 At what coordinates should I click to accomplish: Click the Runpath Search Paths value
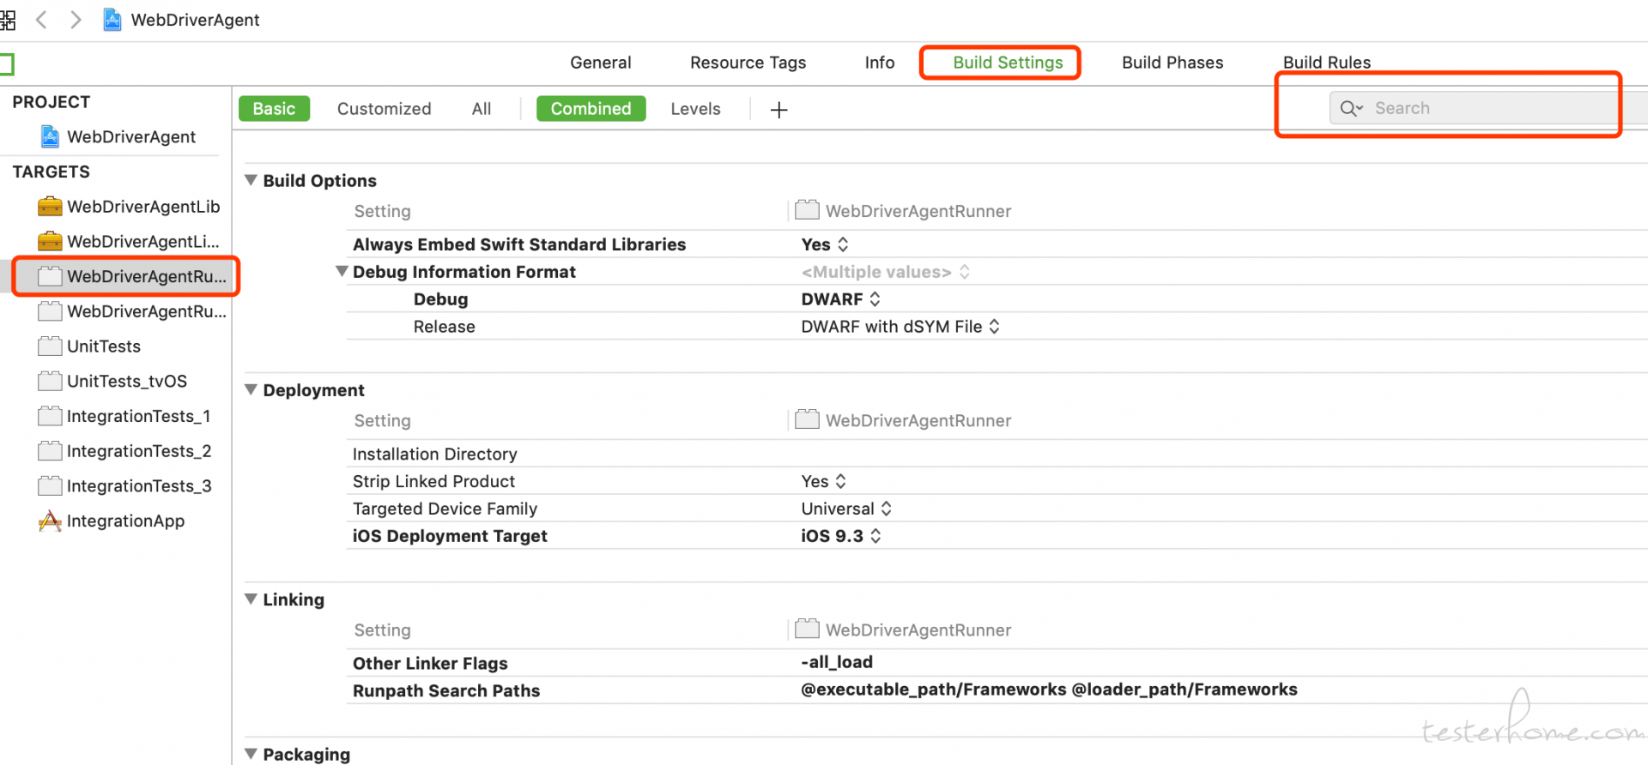click(1049, 690)
